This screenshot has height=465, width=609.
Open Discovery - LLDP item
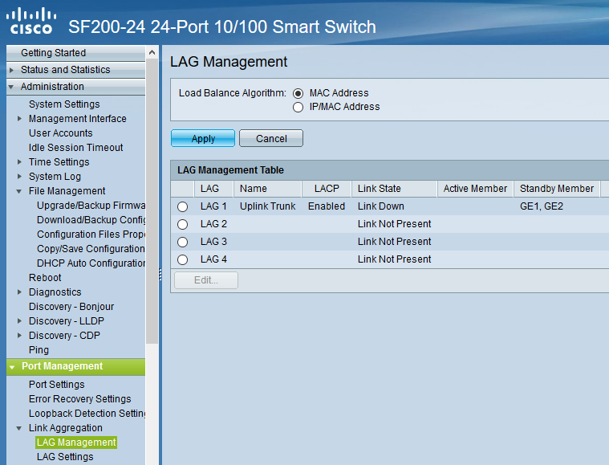click(67, 320)
